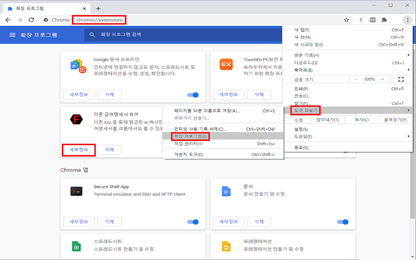Expand the 북마크(B) submenu
This screenshot has height=260, width=416.
(x=347, y=70)
